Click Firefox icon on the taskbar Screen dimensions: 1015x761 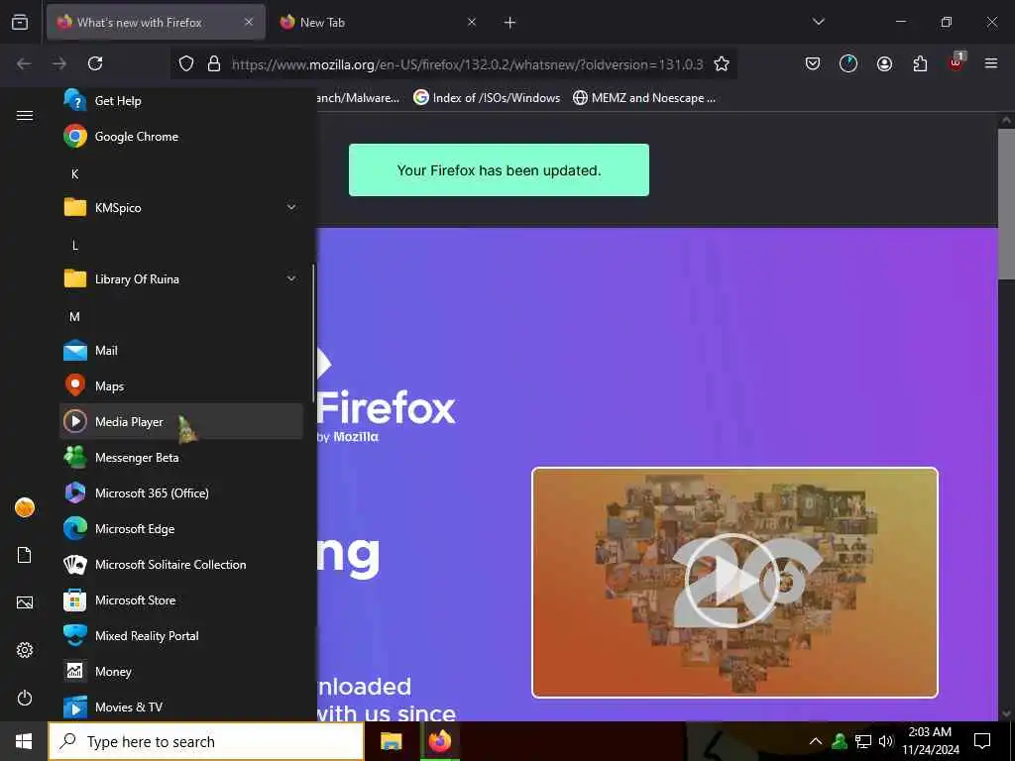[440, 741]
